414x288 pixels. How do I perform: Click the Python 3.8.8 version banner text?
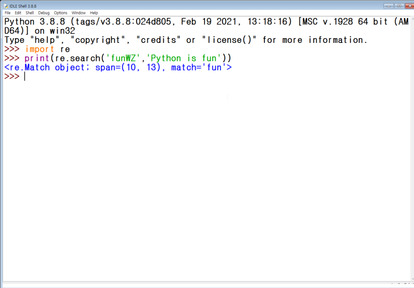pyautogui.click(x=35, y=22)
